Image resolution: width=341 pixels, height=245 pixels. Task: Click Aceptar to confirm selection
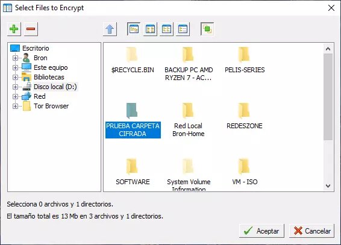[261, 231]
